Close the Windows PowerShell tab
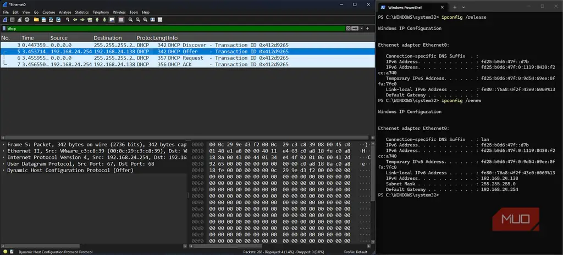563x255 pixels. click(443, 7)
